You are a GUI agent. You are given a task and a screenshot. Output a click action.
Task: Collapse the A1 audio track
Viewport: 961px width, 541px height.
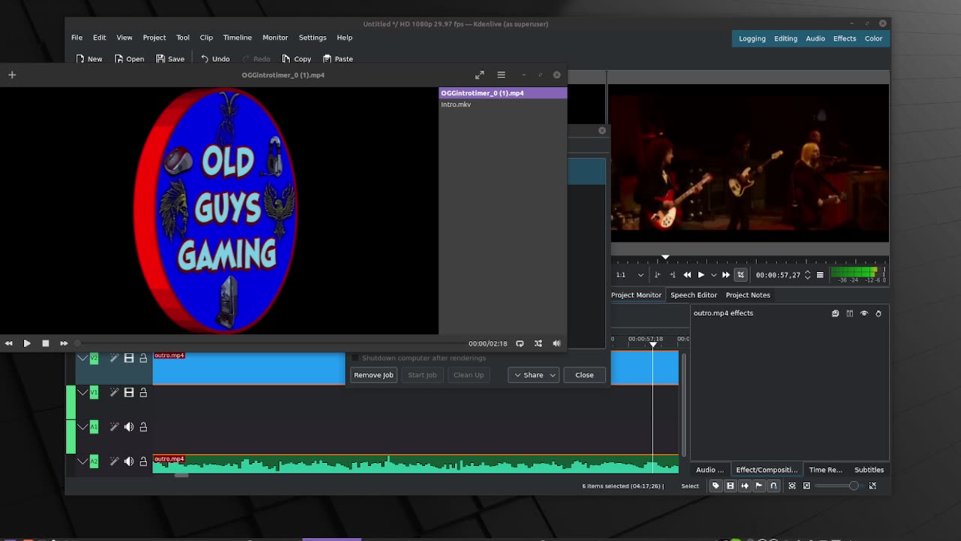(x=83, y=427)
